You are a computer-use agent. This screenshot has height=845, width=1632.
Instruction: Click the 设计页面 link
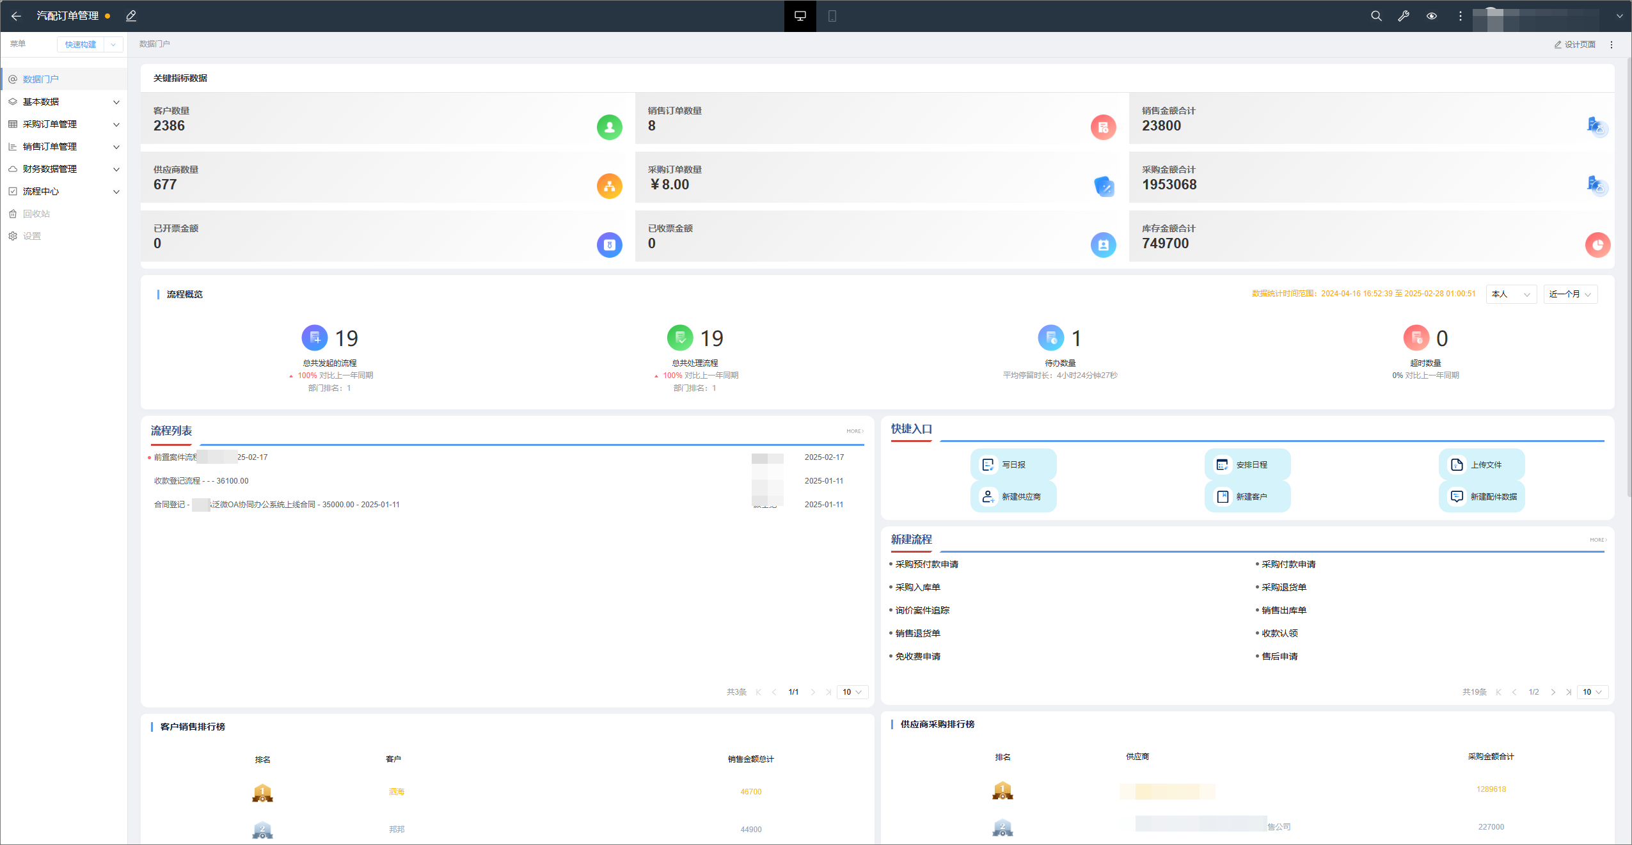1575,45
